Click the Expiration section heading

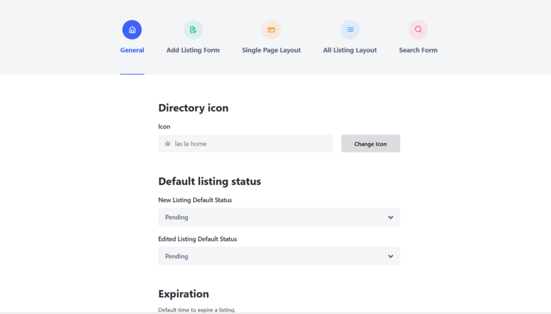(183, 294)
